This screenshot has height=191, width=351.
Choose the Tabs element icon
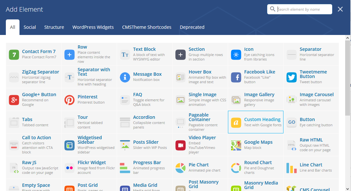click(14, 123)
